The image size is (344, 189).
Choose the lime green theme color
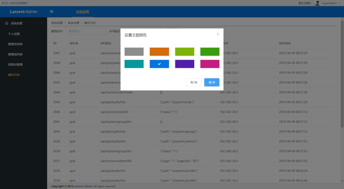[185, 52]
